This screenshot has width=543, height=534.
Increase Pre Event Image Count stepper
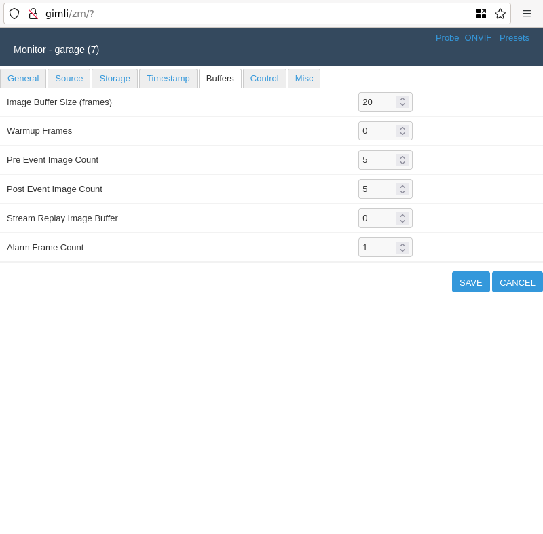pyautogui.click(x=402, y=157)
